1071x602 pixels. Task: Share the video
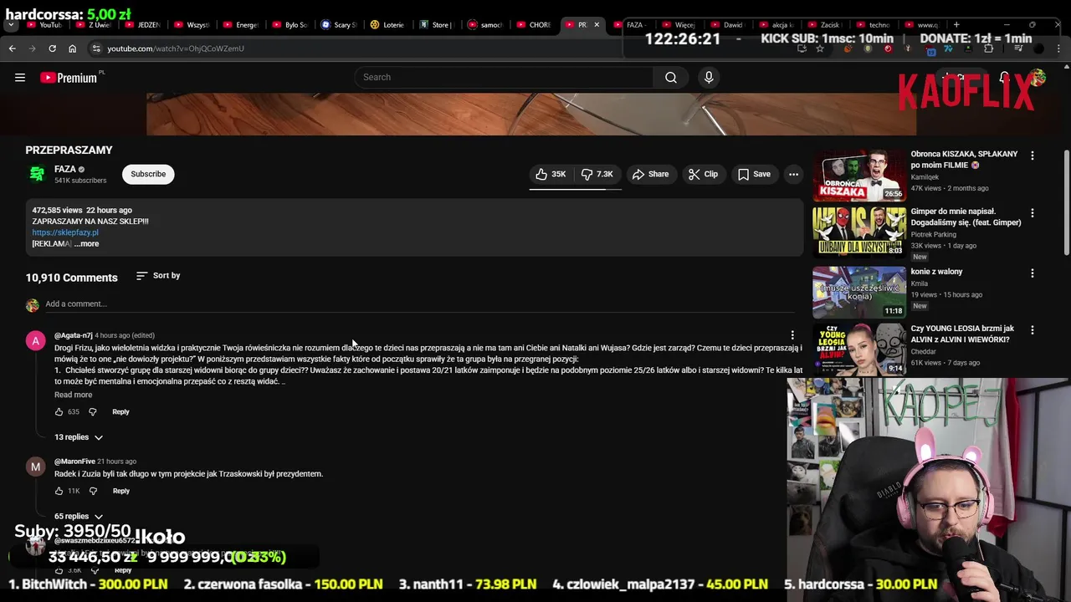coord(650,174)
